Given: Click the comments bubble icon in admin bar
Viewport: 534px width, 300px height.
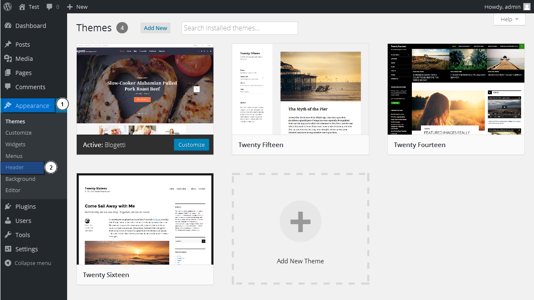Looking at the screenshot, I should tap(50, 7).
